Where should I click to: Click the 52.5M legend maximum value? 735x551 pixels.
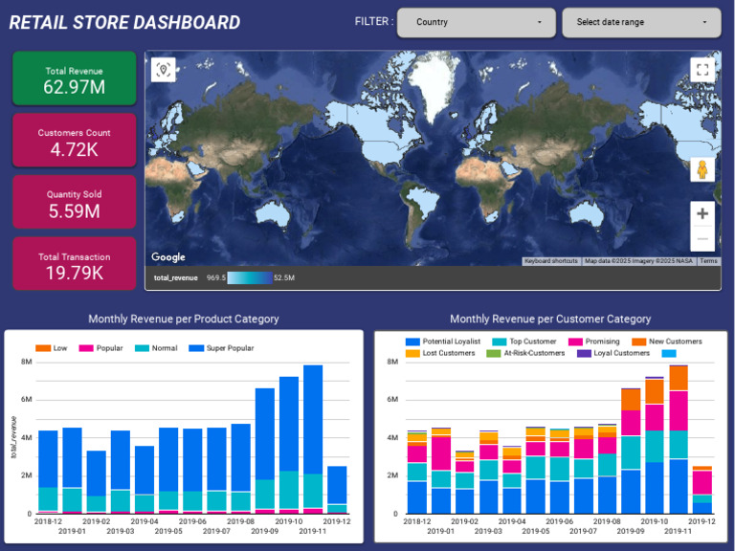[284, 277]
